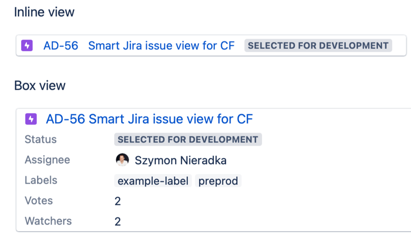Click the purple epic icon in inline view

tap(27, 46)
